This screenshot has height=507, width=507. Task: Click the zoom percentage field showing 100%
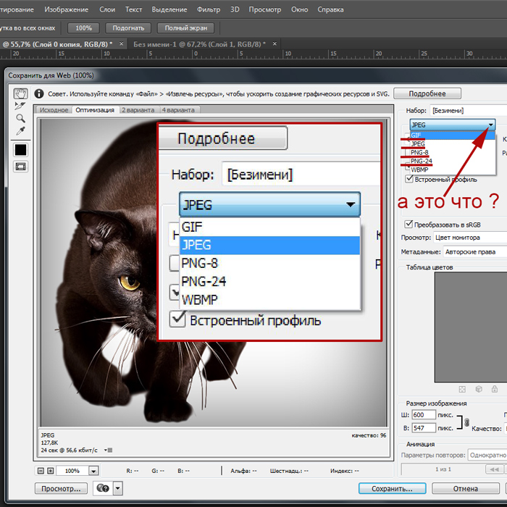click(72, 471)
